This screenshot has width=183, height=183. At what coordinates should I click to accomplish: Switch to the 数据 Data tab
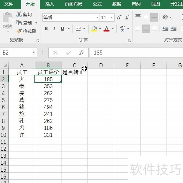tap(117, 4)
